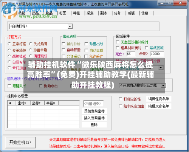Click the # column header
This screenshot has width=189, height=152.
point(12,103)
